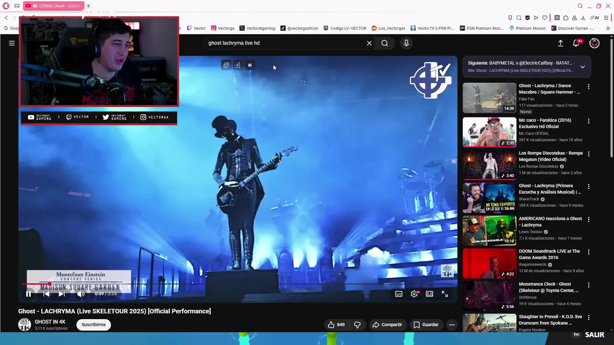Show more bookmarks overflow chevron
614x345 pixels.
[608, 28]
